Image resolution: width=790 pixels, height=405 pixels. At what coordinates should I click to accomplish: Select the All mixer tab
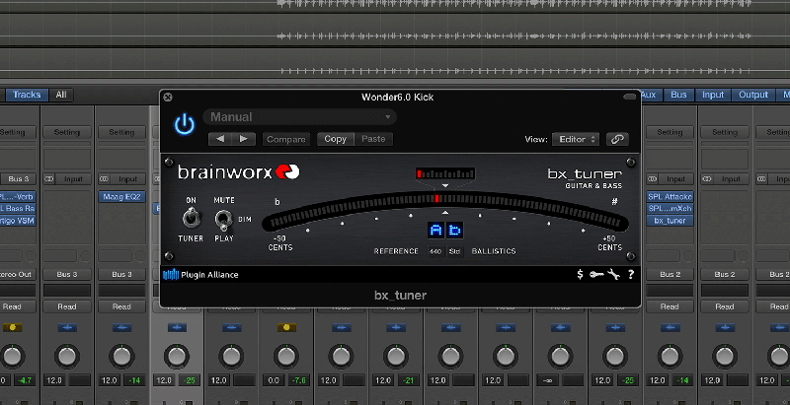click(61, 95)
